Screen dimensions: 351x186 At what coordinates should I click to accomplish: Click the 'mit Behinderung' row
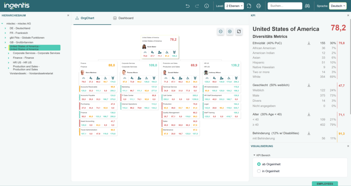pos(294,138)
